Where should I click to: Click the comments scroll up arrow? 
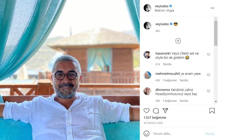tap(216, 19)
